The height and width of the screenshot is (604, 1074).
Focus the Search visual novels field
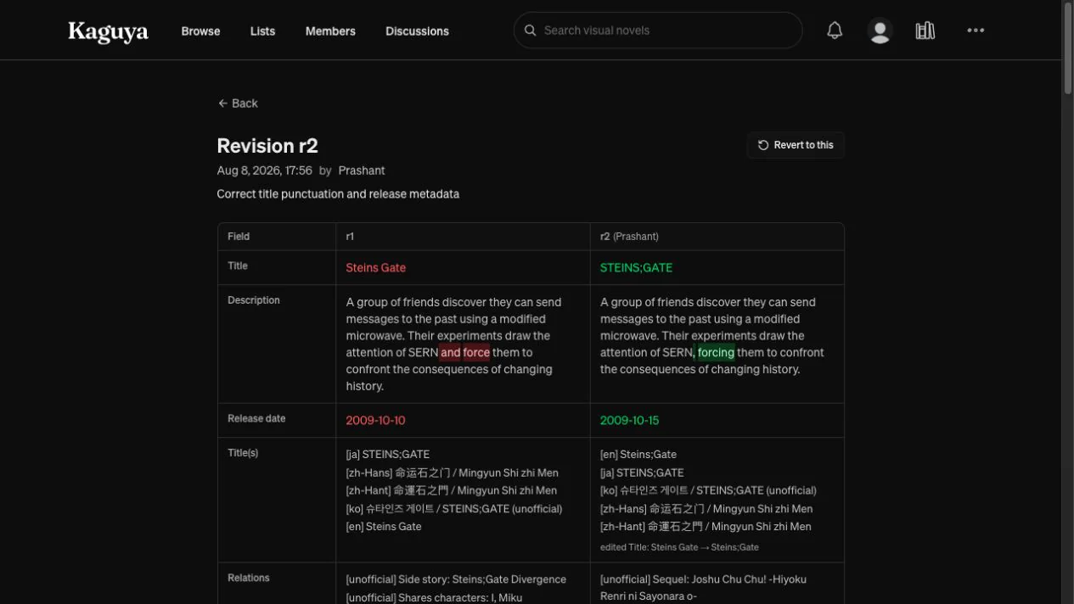coord(658,31)
